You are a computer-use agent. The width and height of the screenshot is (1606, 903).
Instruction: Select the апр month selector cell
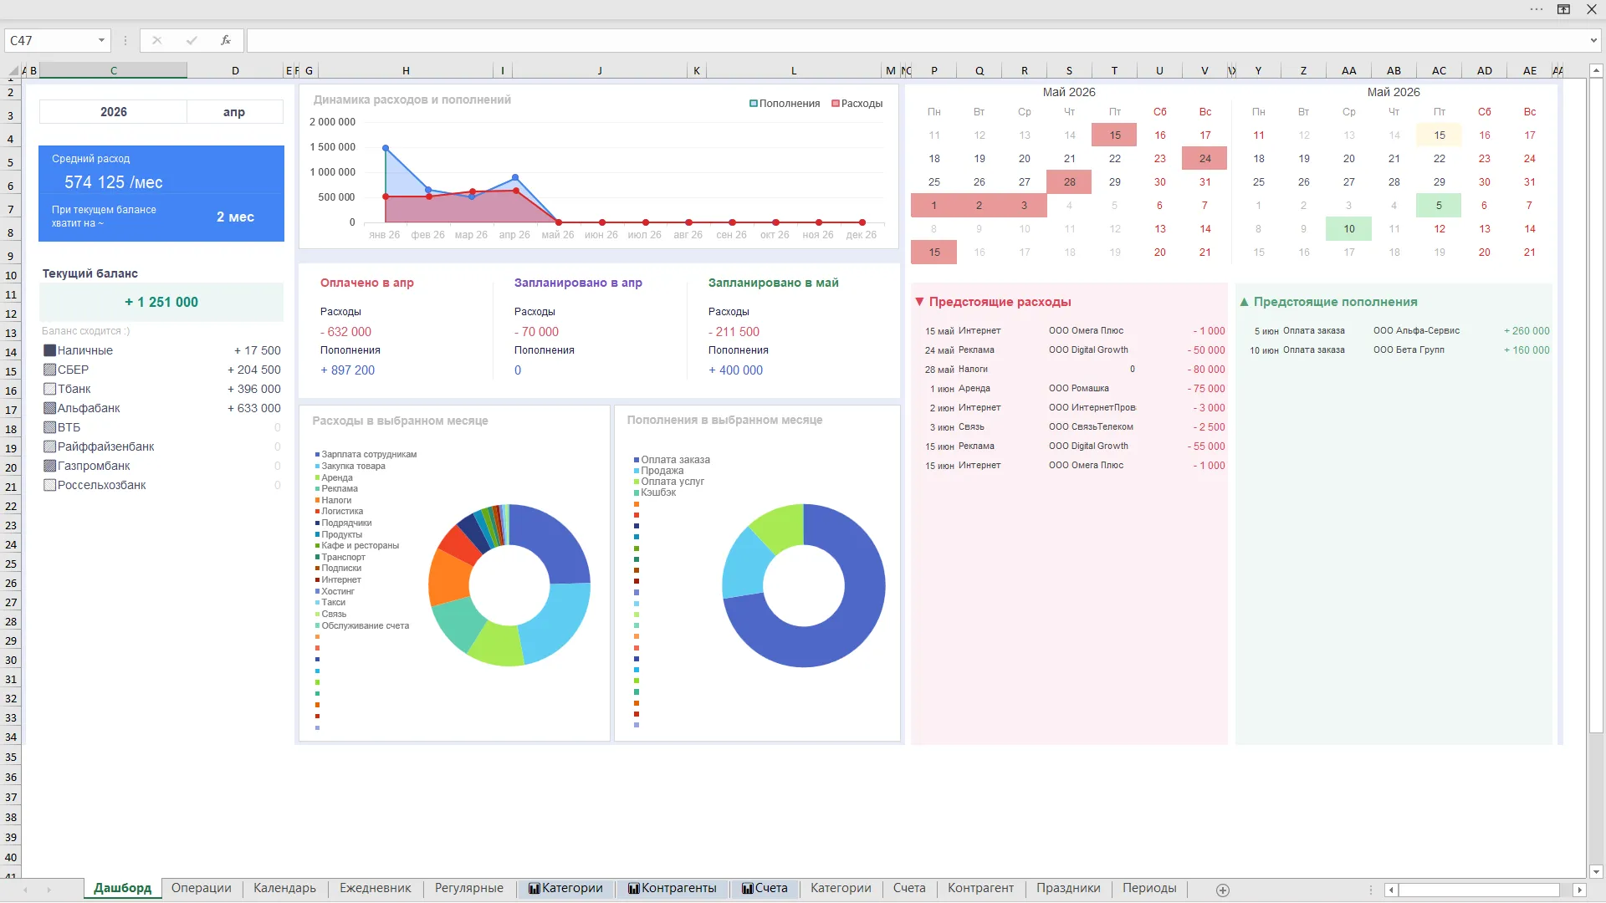(x=234, y=112)
